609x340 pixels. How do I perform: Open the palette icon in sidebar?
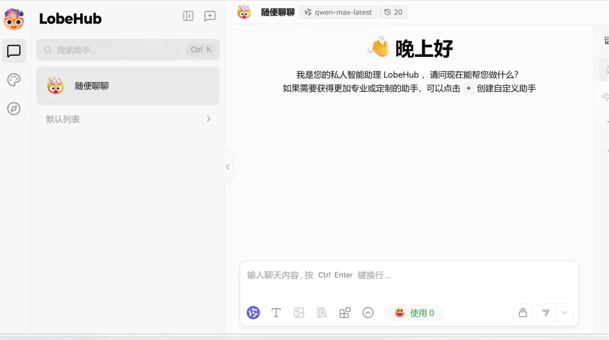[x=14, y=80]
